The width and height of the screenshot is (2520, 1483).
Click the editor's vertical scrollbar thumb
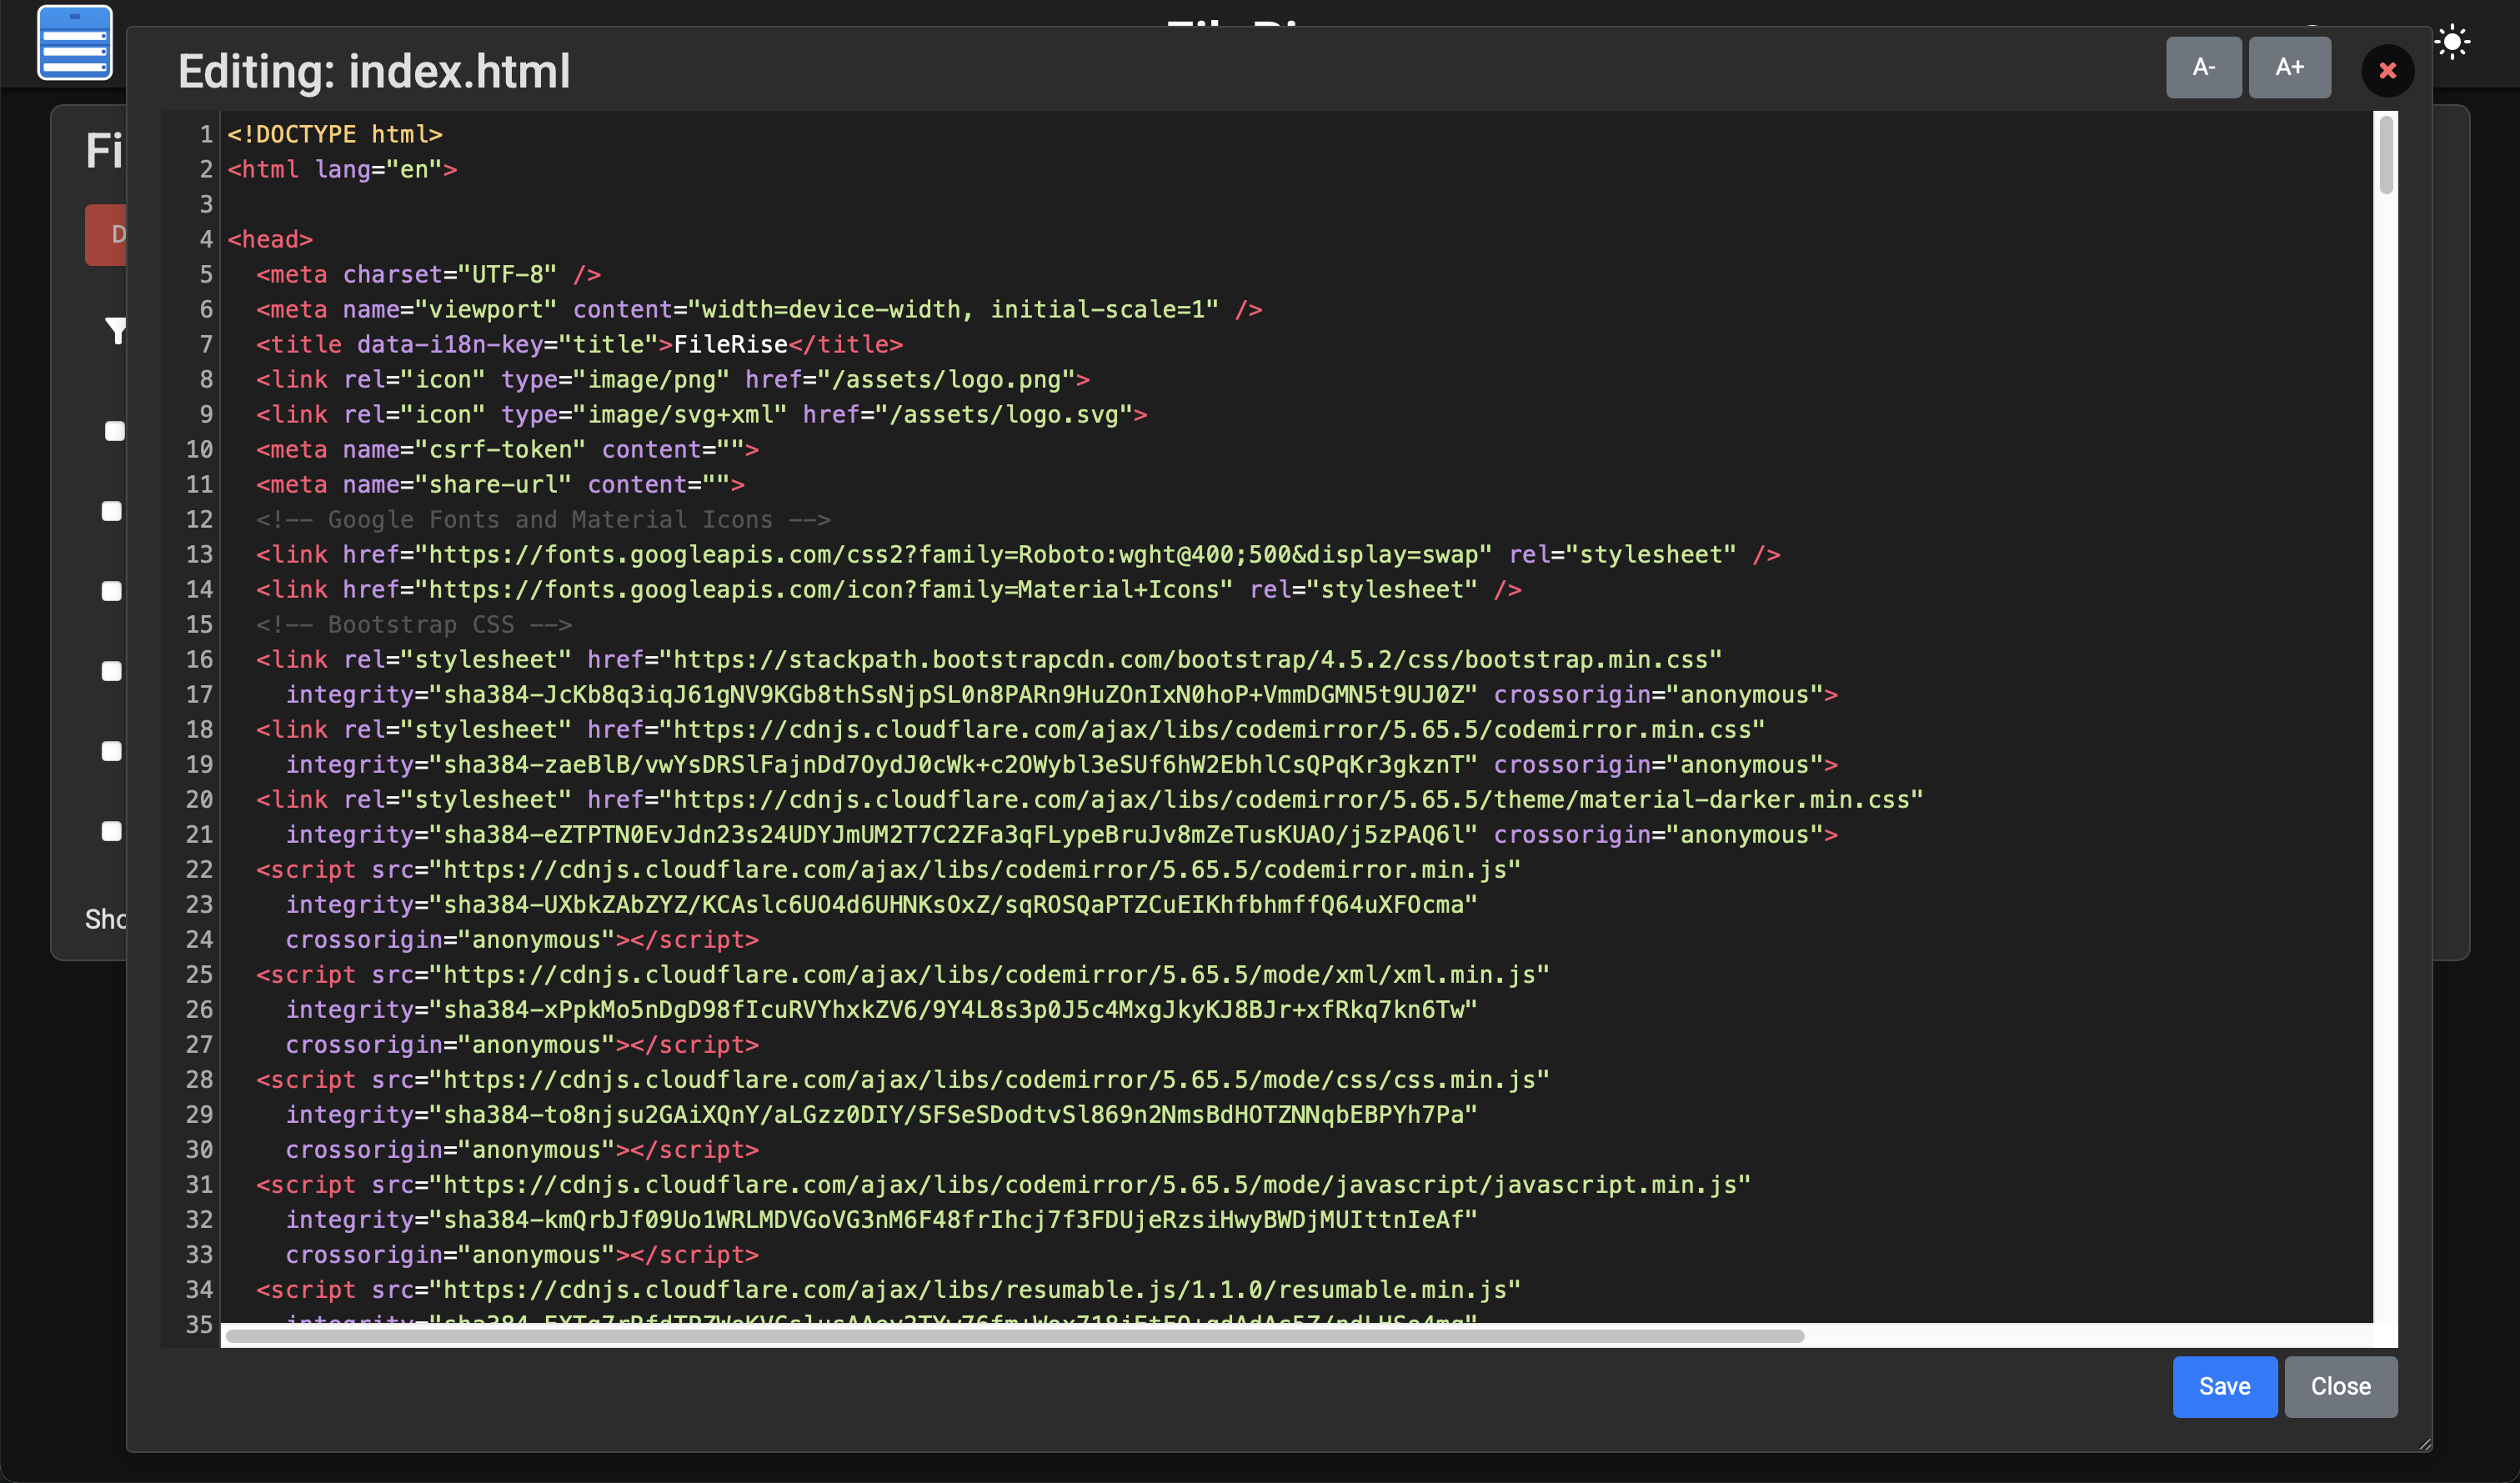click(2386, 155)
